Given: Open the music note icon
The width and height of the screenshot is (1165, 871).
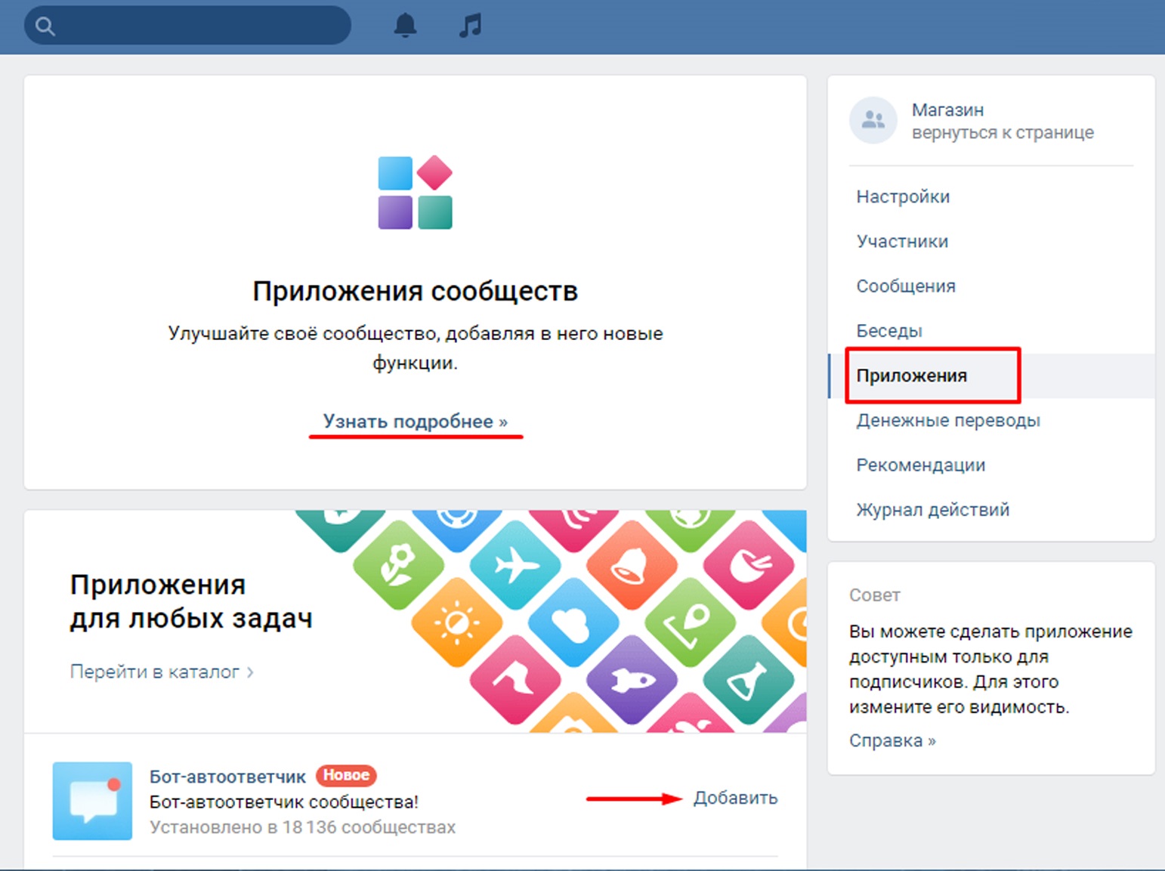Looking at the screenshot, I should (470, 26).
